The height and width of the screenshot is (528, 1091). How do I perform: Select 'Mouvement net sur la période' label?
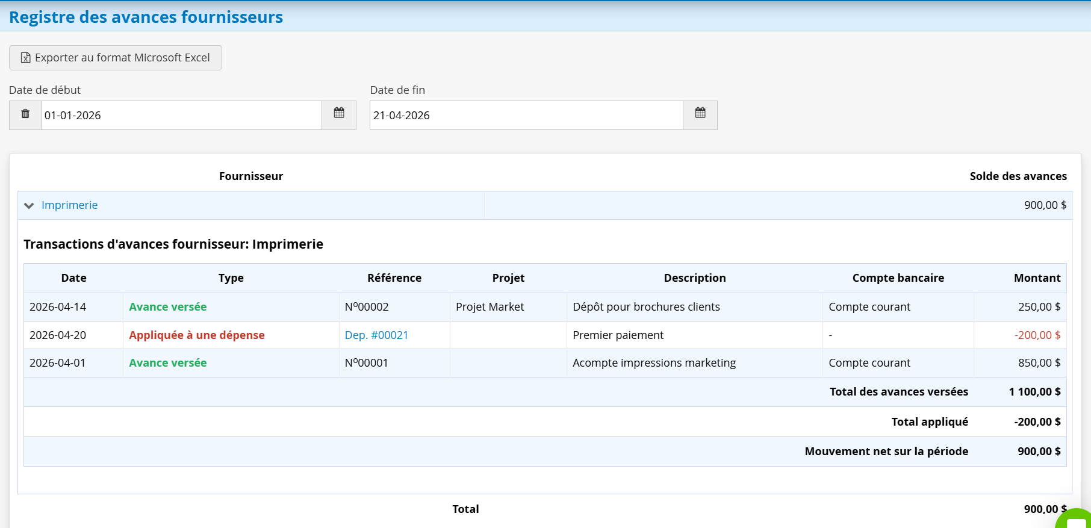(x=886, y=452)
